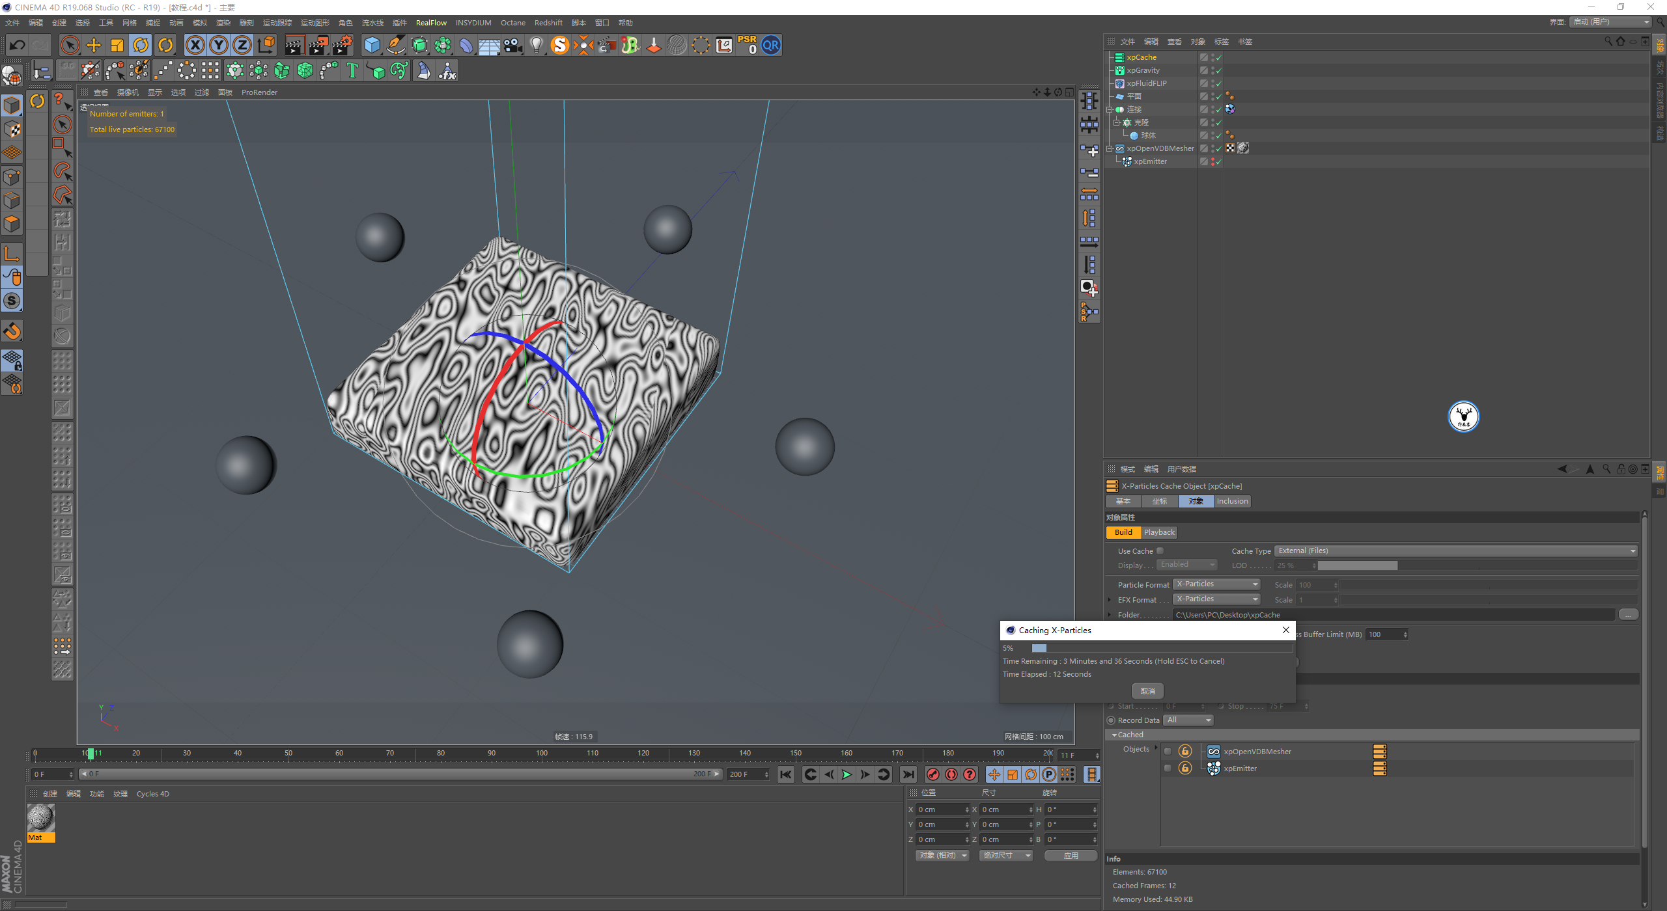Click the Cube primitive icon
Screen dimensions: 1667x911
coord(372,45)
